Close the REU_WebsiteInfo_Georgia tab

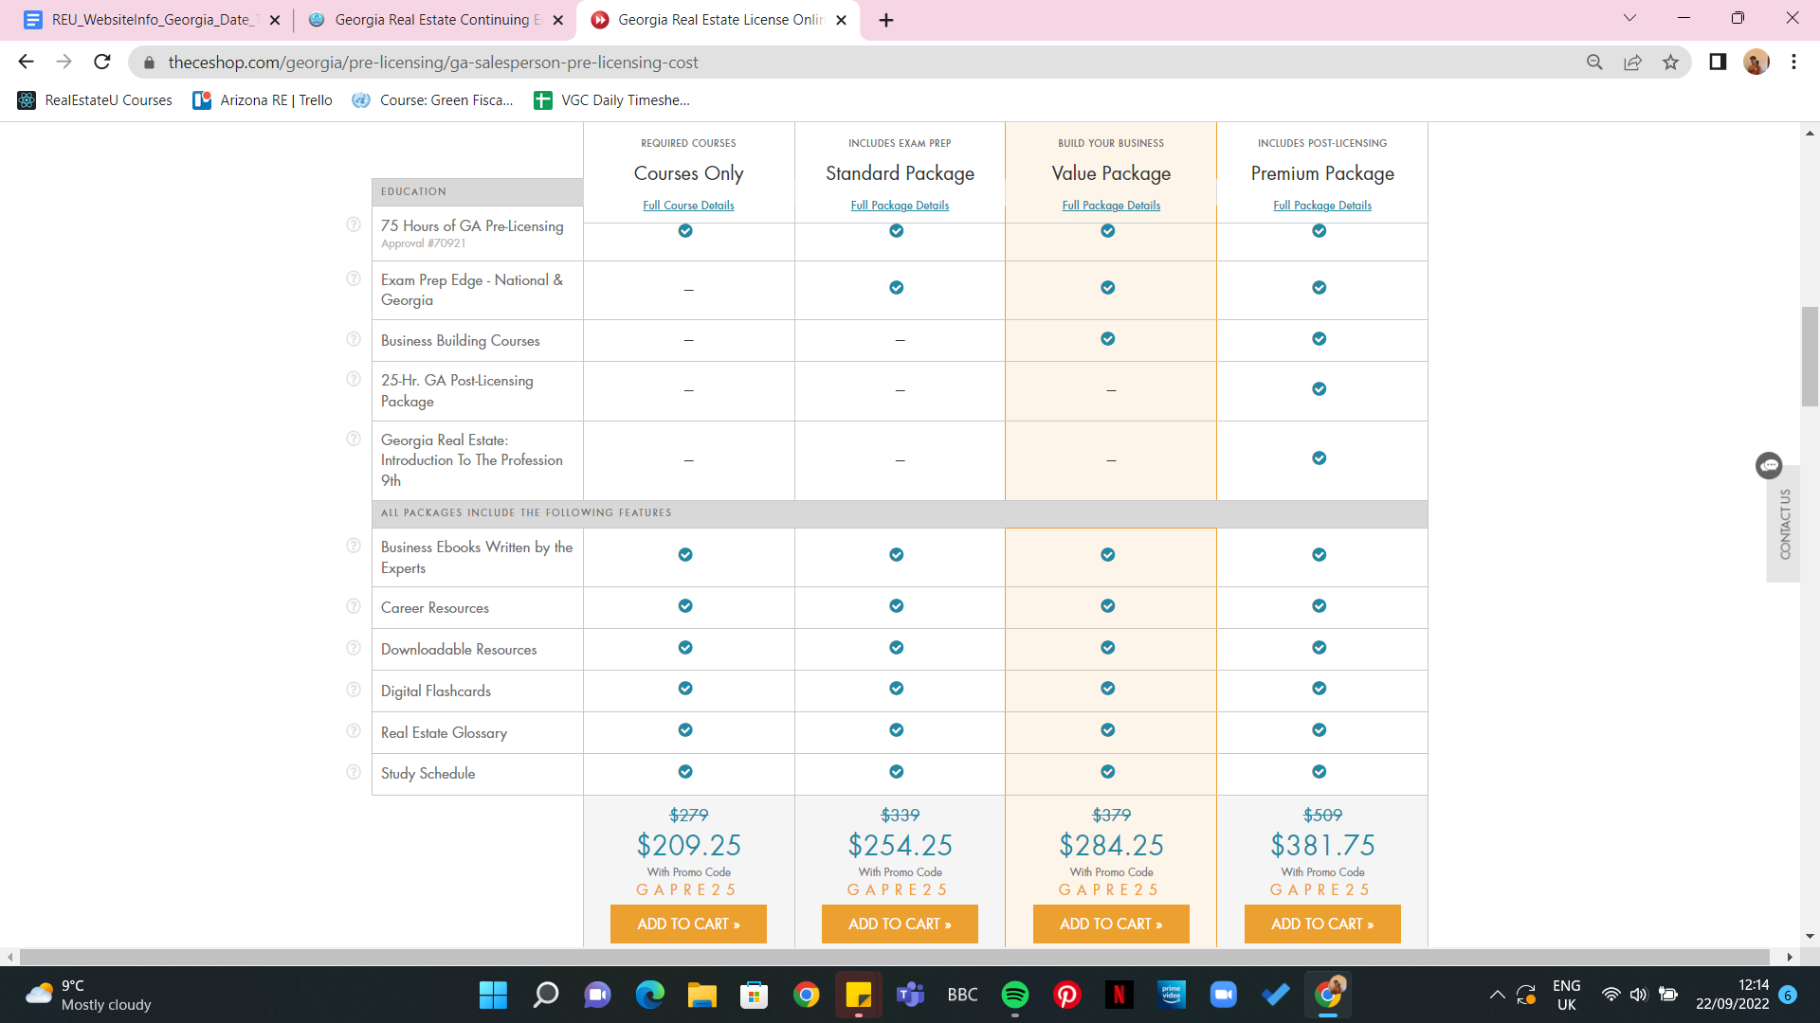[x=275, y=20]
